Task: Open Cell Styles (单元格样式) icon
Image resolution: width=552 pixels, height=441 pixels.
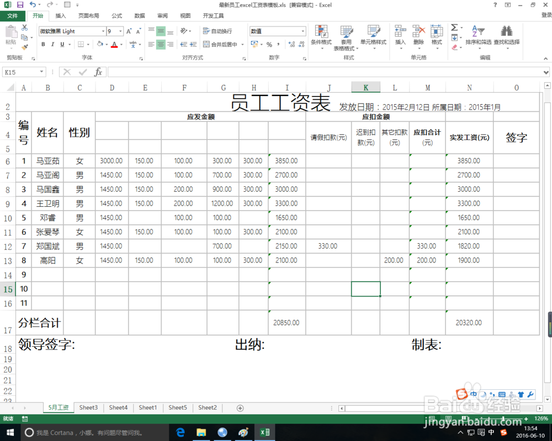Action: pos(374,31)
